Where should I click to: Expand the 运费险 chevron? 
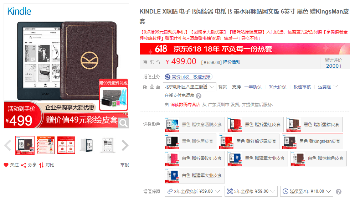336,86
